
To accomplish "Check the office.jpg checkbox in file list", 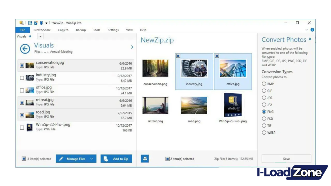I will pyautogui.click(x=22, y=90).
